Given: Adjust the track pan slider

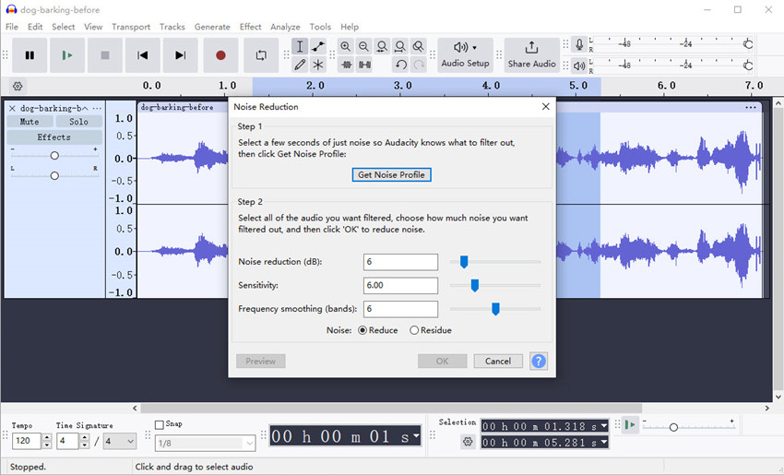Looking at the screenshot, I should pos(54,175).
